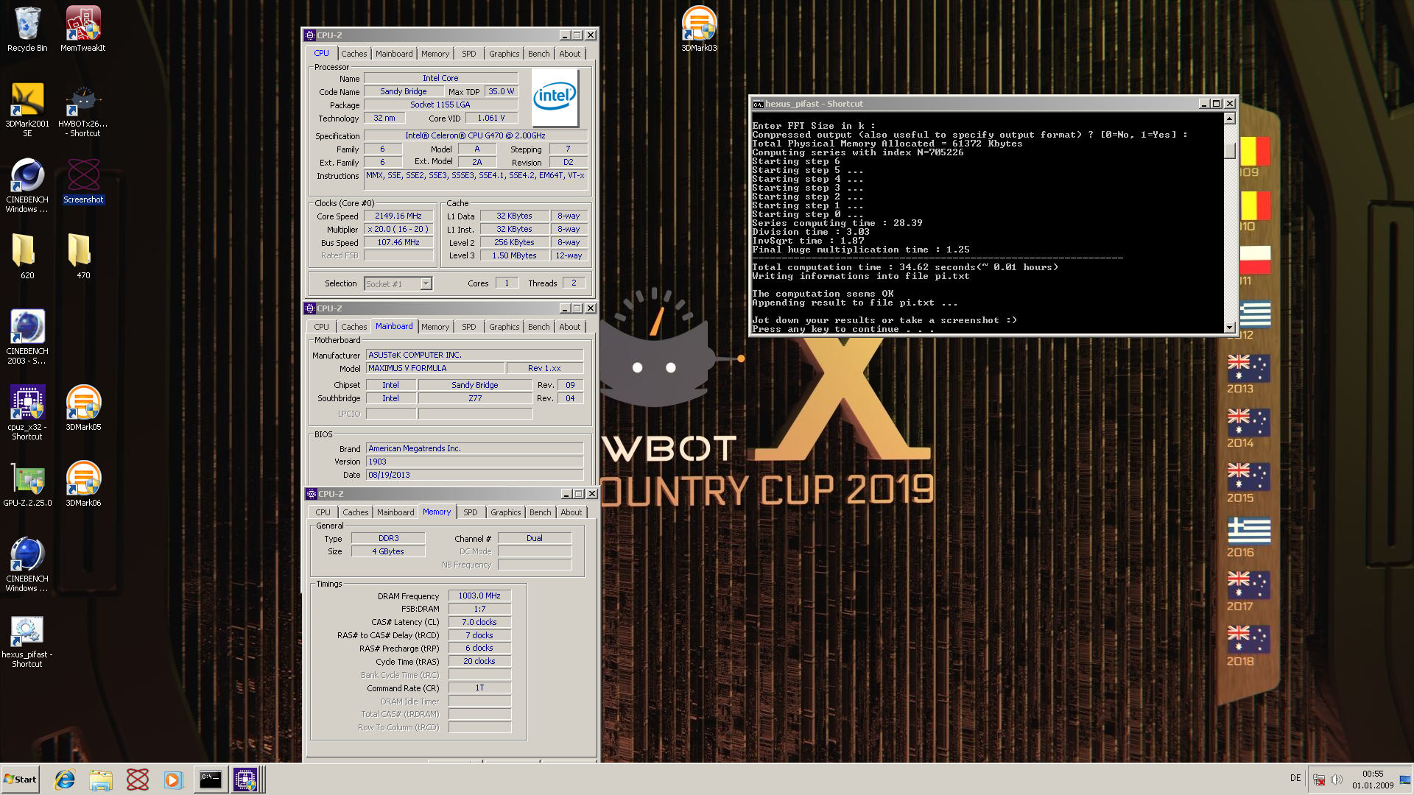Click the MAXIMUS V FORMULA model field

435,368
